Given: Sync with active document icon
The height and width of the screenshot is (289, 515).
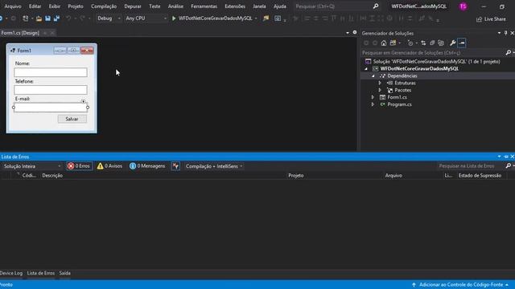Looking at the screenshot, I should click(423, 43).
